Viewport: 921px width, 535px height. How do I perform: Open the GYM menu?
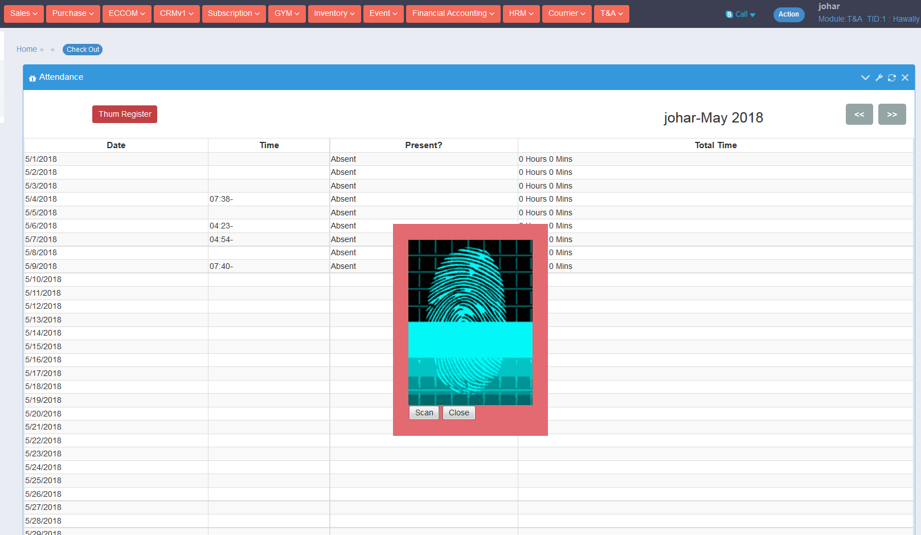(286, 14)
